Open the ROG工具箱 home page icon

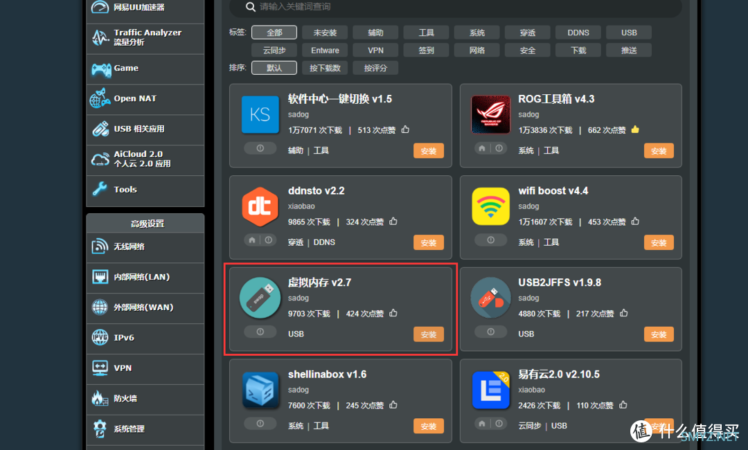click(x=482, y=148)
